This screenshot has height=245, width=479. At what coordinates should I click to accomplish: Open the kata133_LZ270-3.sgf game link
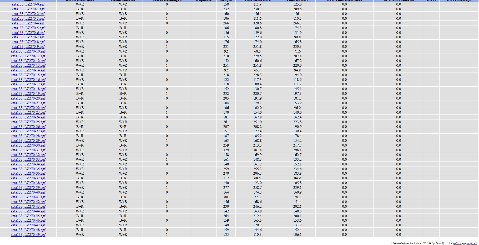tap(28, 19)
